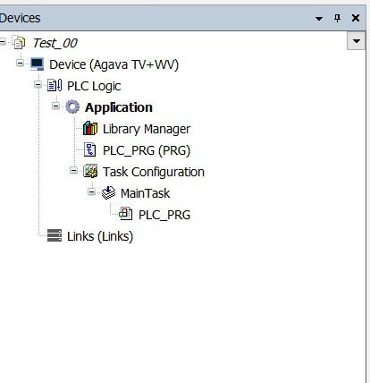The image size is (370, 383).
Task: Click the Task Configuration icon
Action: (90, 172)
